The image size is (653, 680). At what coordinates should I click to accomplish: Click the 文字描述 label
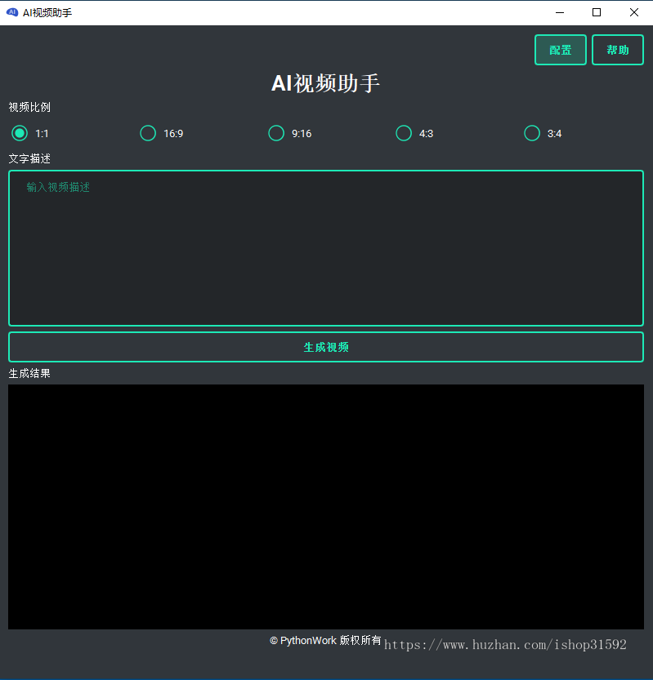[29, 158]
